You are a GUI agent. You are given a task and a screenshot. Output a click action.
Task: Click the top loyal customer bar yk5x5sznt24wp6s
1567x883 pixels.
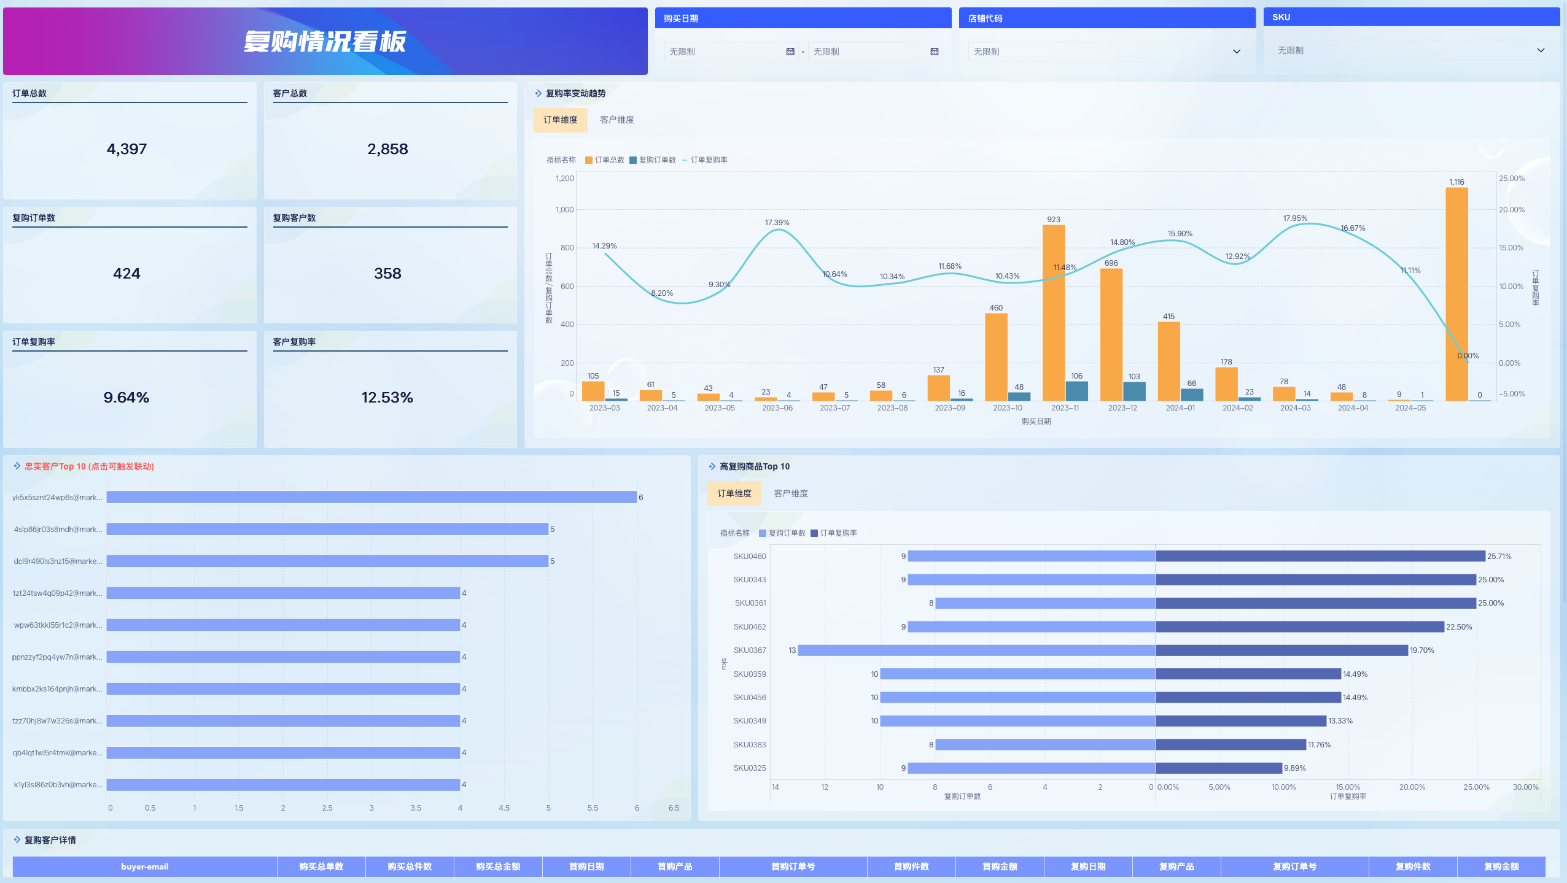(x=371, y=497)
